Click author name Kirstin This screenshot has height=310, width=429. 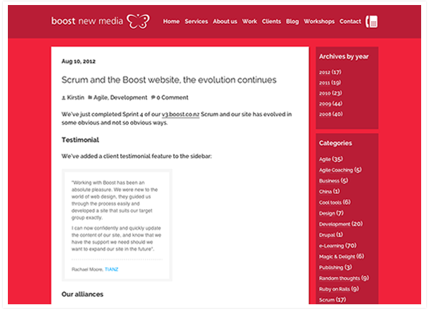click(76, 97)
